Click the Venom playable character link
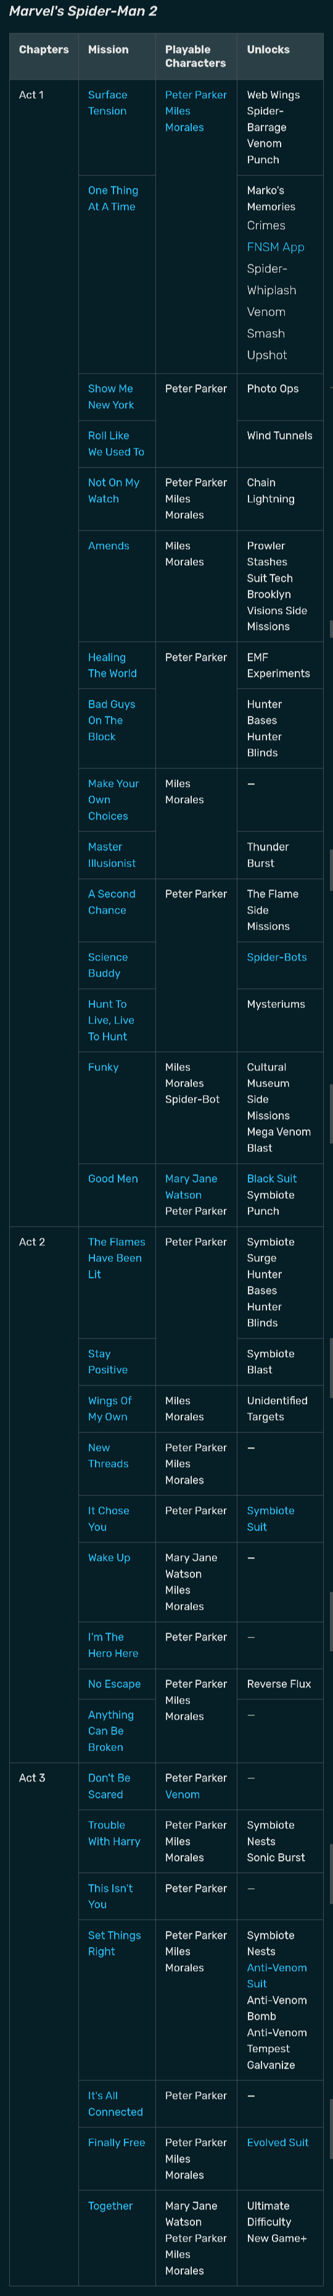The image size is (333, 2296). point(182,1794)
